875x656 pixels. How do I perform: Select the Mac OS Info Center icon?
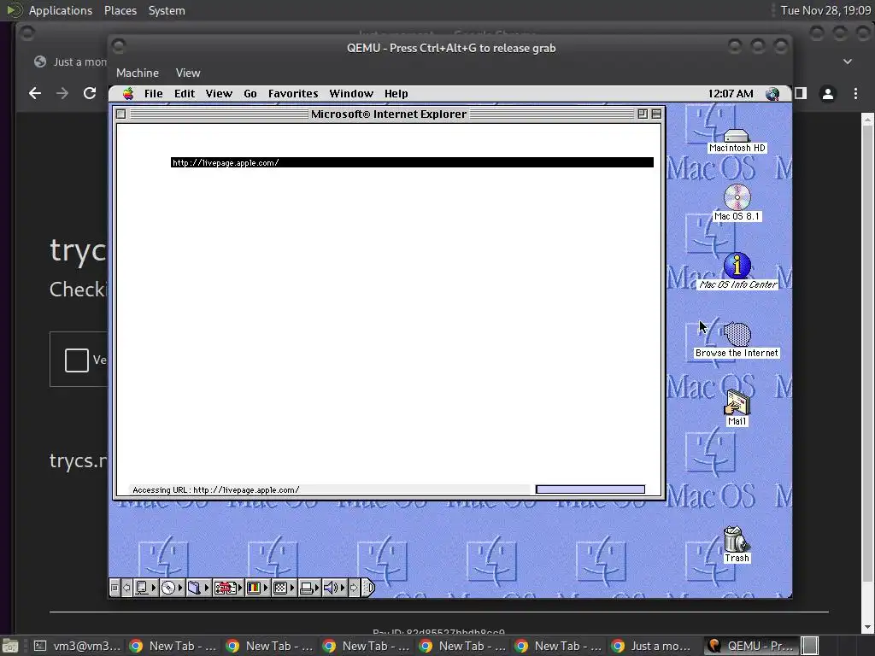(x=737, y=272)
